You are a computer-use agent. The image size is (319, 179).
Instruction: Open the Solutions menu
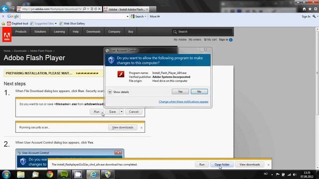40,32
